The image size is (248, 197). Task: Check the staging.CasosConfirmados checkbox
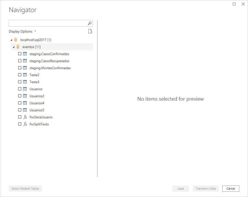pos(20,54)
